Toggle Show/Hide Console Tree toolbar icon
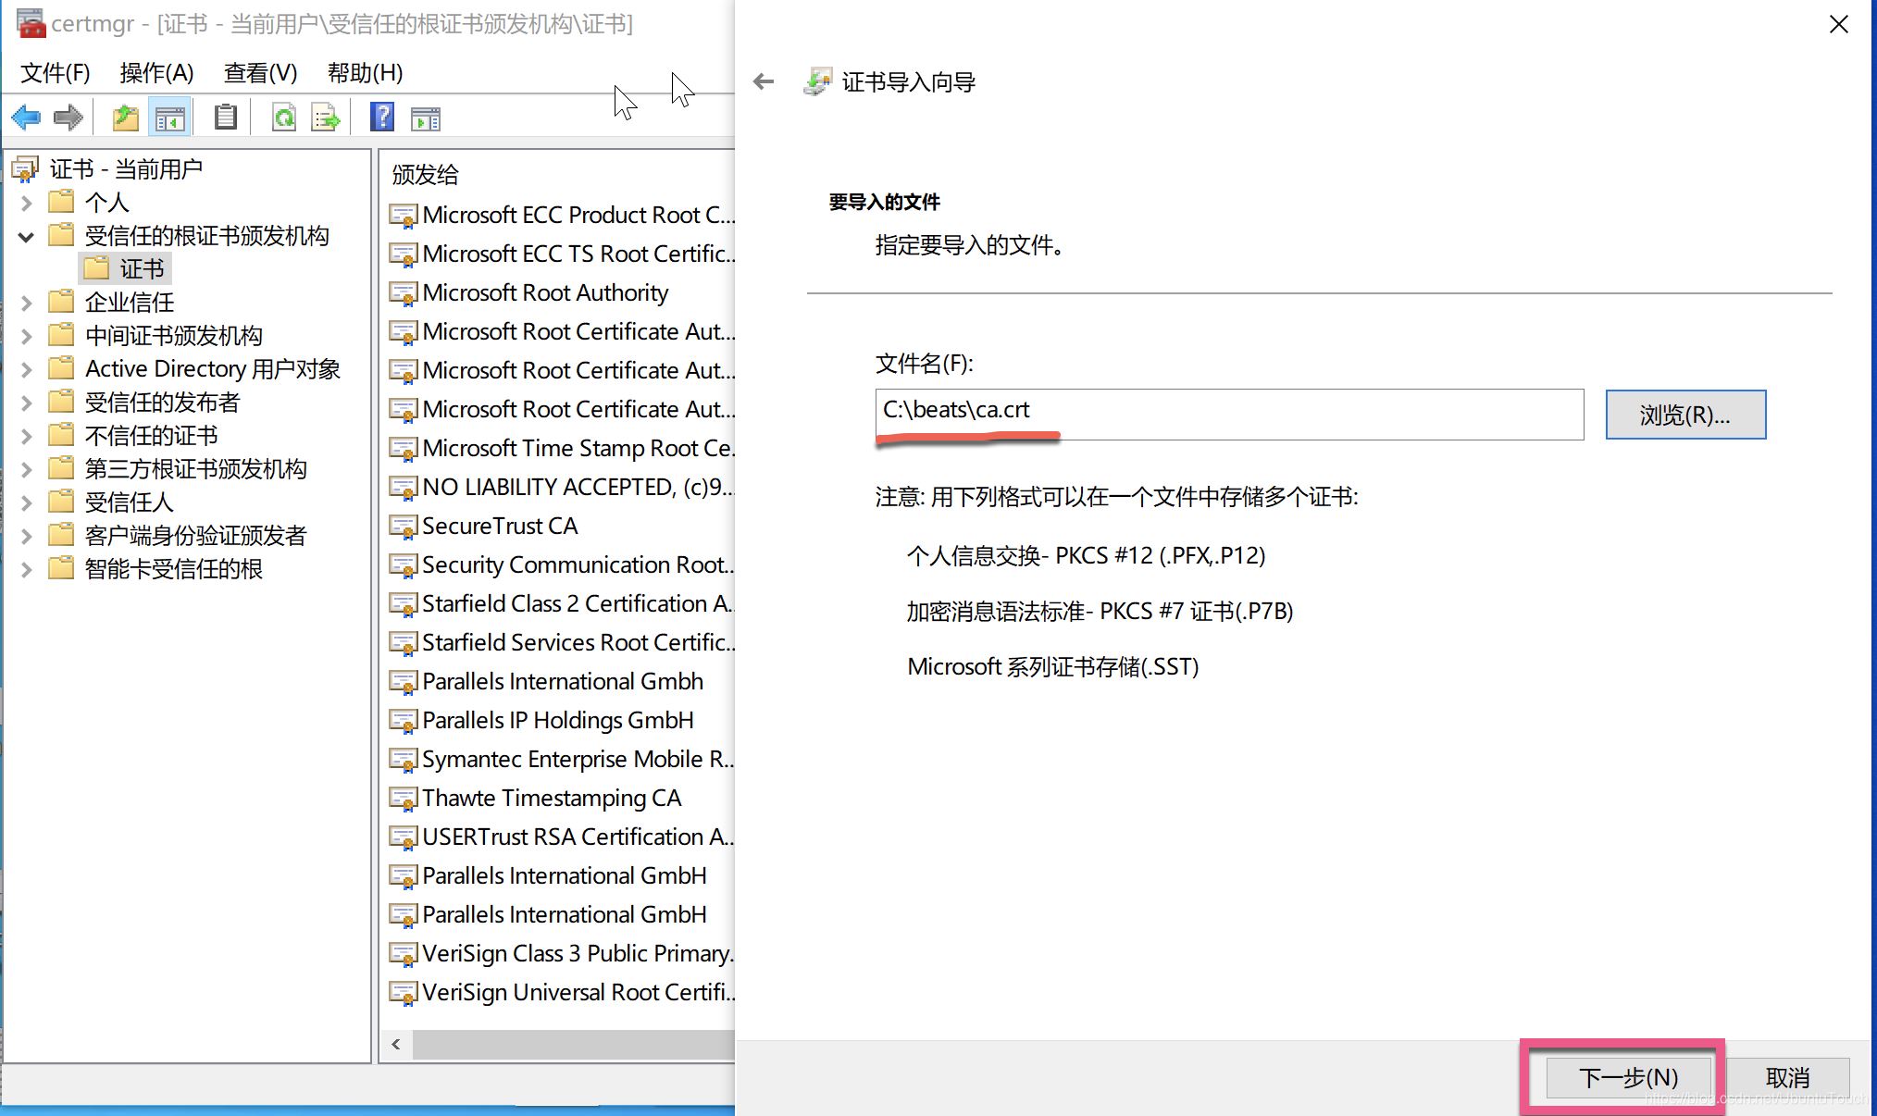This screenshot has width=1877, height=1116. click(170, 118)
